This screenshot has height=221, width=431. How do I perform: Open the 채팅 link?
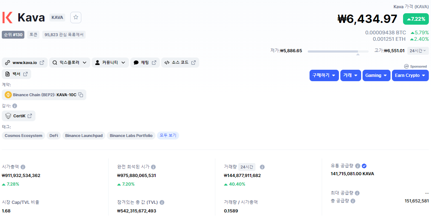click(x=145, y=63)
